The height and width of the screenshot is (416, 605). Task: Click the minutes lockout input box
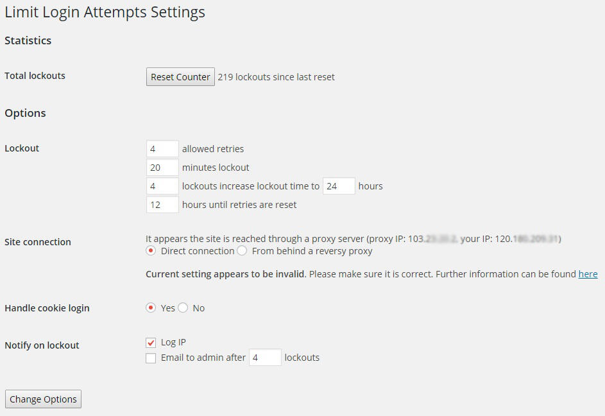162,168
